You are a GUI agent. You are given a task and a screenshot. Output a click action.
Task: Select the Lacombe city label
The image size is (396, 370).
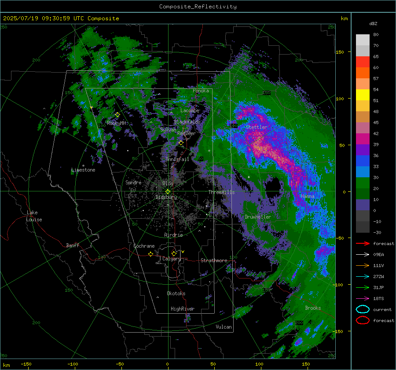[x=190, y=110]
